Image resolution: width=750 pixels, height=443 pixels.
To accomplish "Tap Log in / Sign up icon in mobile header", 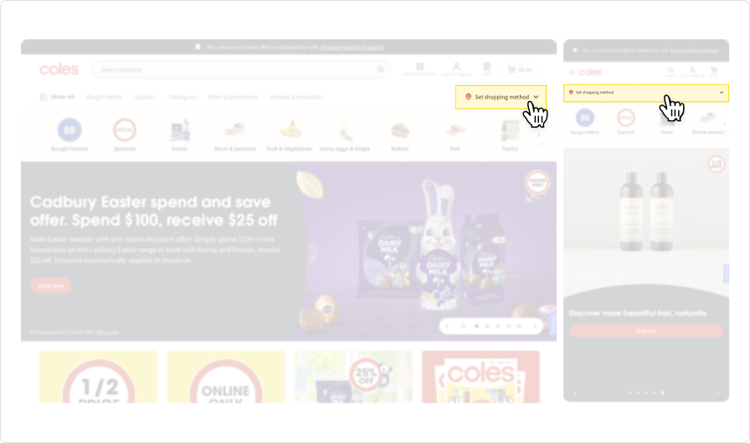I will (x=692, y=72).
